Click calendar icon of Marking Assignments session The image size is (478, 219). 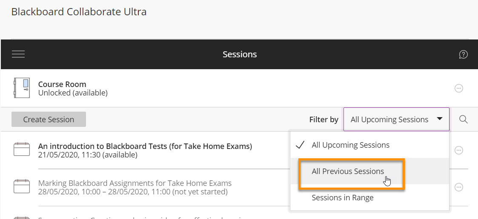click(x=22, y=186)
